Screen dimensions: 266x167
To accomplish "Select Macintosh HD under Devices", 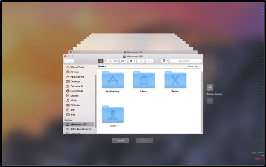I will coord(79,124).
